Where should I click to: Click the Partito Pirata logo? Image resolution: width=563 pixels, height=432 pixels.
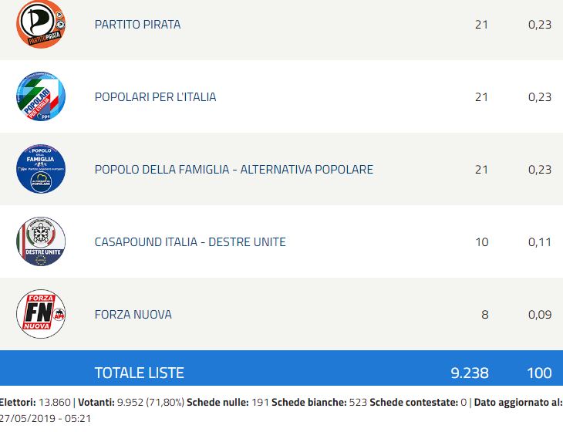(x=41, y=24)
